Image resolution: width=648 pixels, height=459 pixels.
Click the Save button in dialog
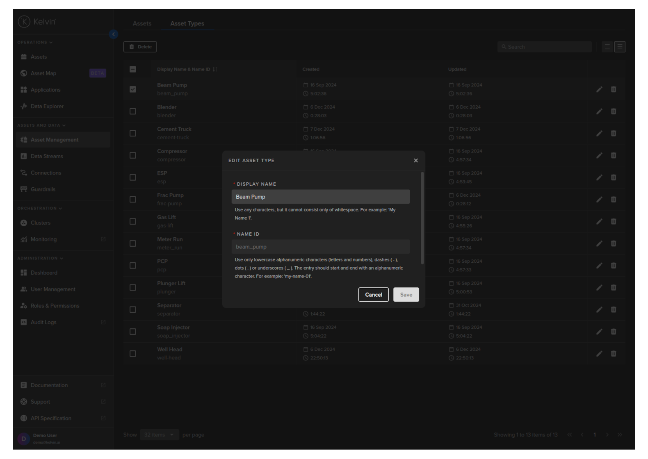[406, 295]
